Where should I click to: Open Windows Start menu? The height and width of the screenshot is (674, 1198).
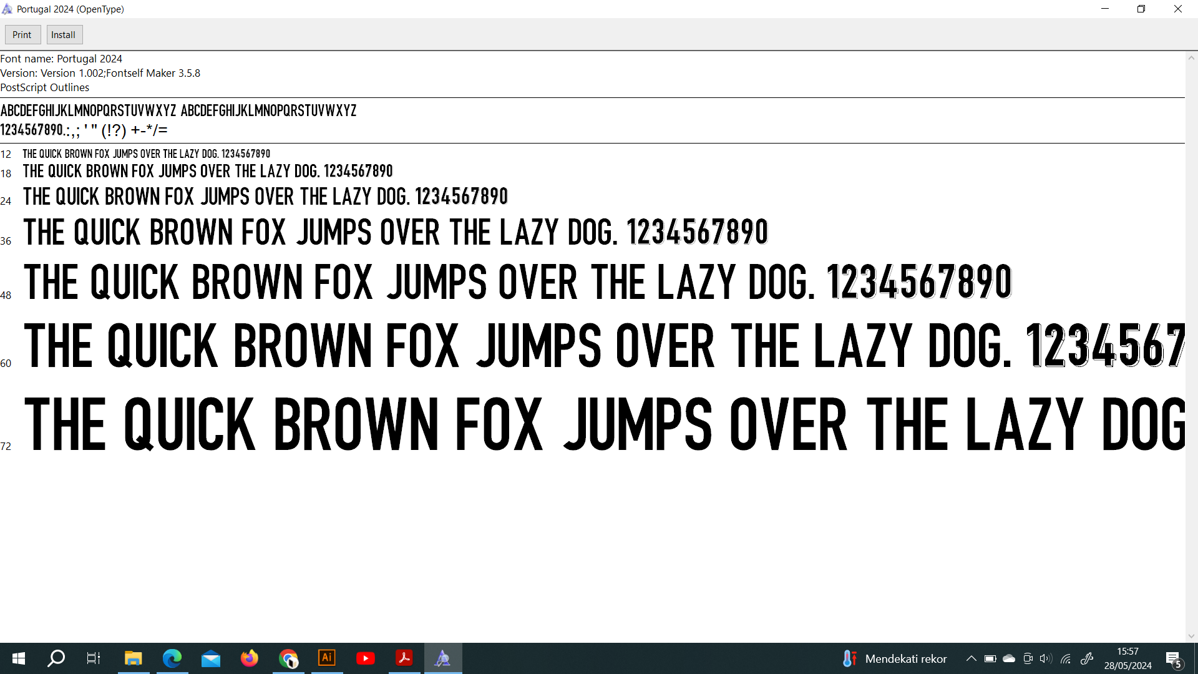[x=19, y=658]
